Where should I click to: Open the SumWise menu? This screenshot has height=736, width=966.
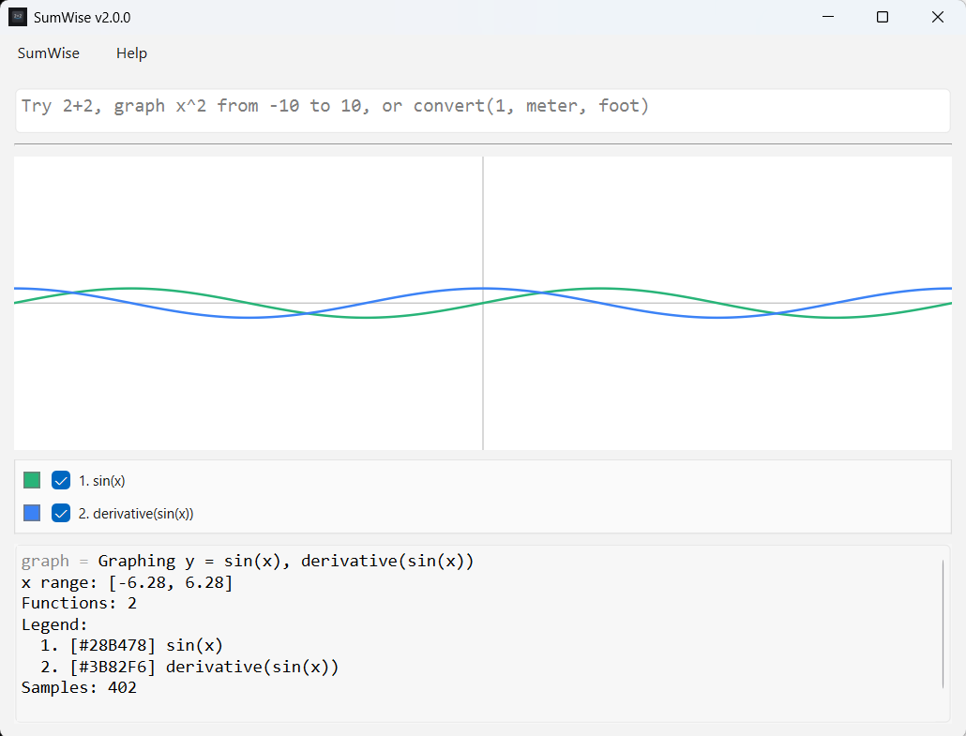click(x=48, y=53)
